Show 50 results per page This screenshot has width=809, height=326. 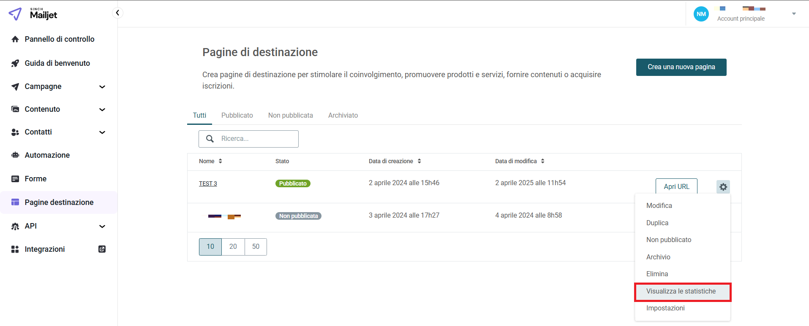pyautogui.click(x=256, y=247)
